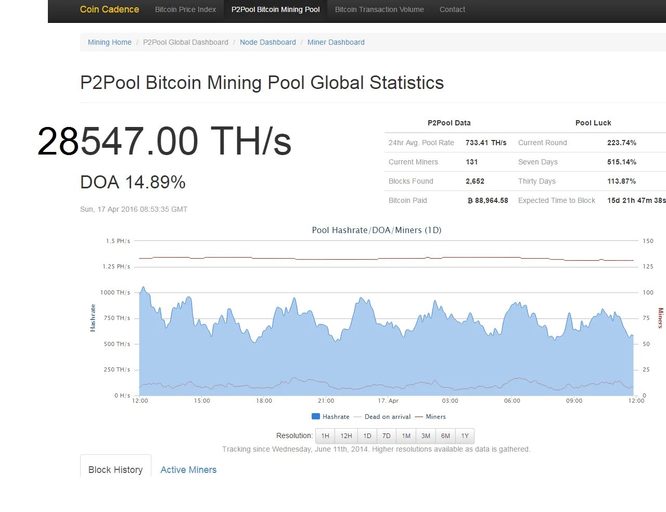This screenshot has width=666, height=512.
Task: Click the 24hr Avg. Pool Rate value 733.41 TH/s
Action: [x=486, y=143]
